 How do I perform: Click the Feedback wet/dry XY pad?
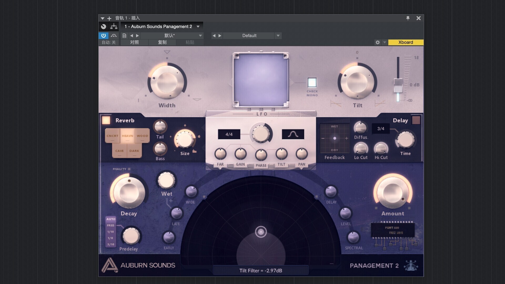335,138
